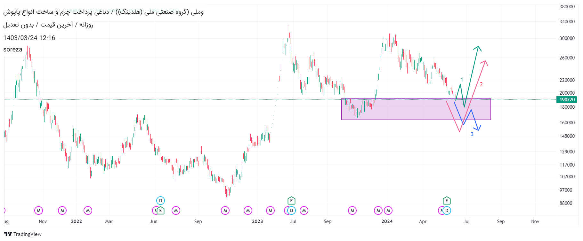This screenshot has width=583, height=241.
Task: Click the Persian symbol title starting with وملی
Action: (x=103, y=12)
